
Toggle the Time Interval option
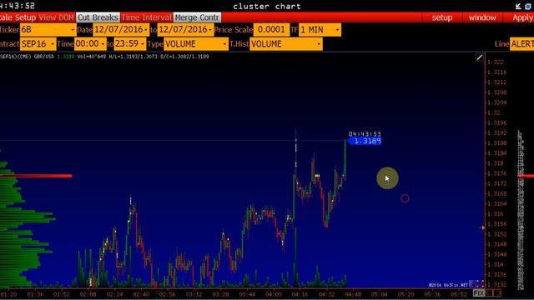click(147, 17)
